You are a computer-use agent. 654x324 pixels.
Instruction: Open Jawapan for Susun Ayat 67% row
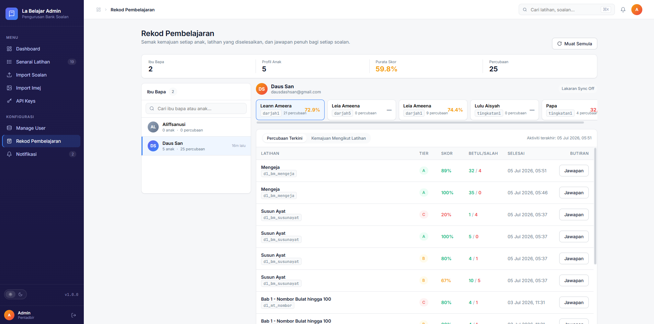[x=574, y=280]
